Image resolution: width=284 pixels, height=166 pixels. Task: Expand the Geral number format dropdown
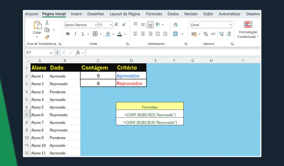coord(230,25)
